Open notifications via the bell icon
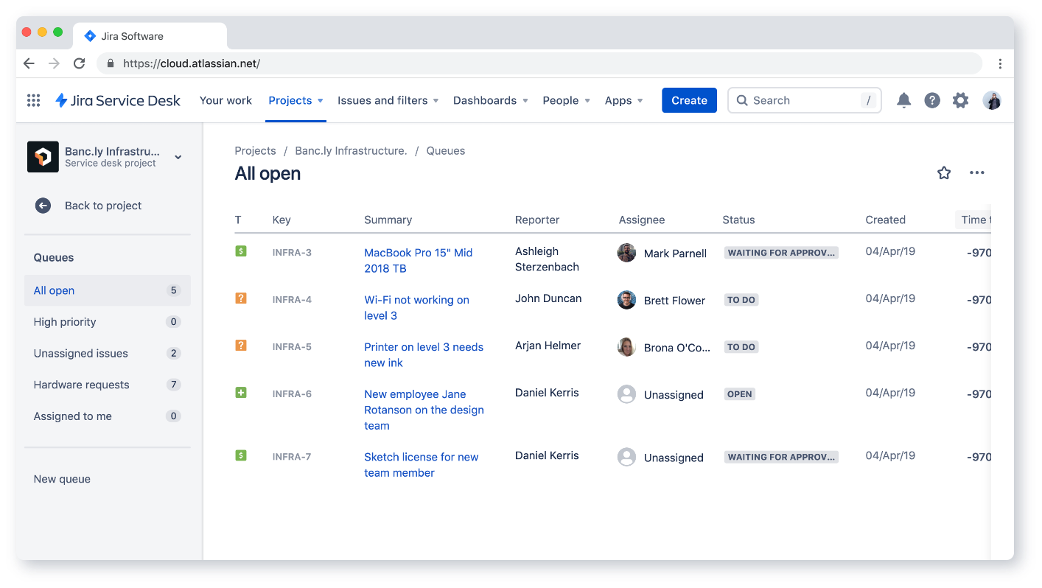Viewport: 1042px width, 588px height. pos(903,100)
